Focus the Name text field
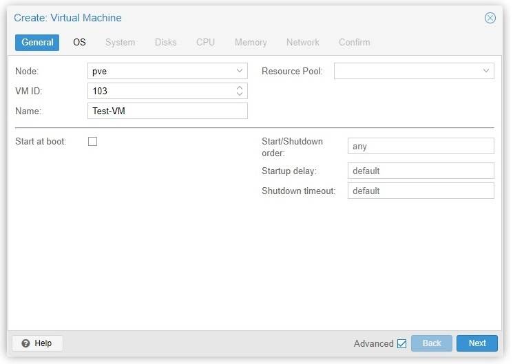This screenshot has height=364, width=513. (167, 111)
